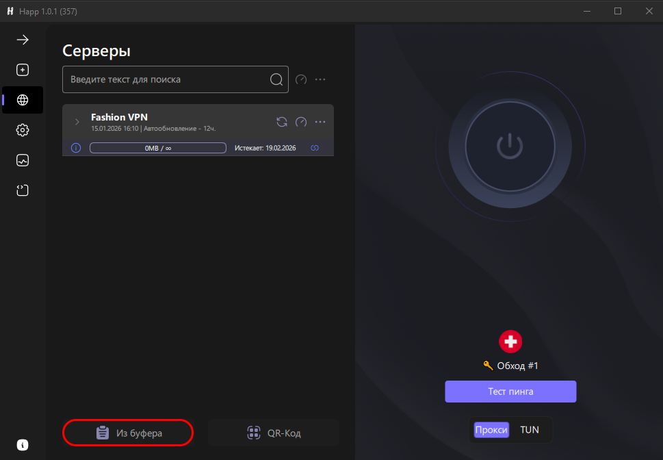Click the Тест пинга button
Image resolution: width=663 pixels, height=460 pixels.
pos(510,392)
